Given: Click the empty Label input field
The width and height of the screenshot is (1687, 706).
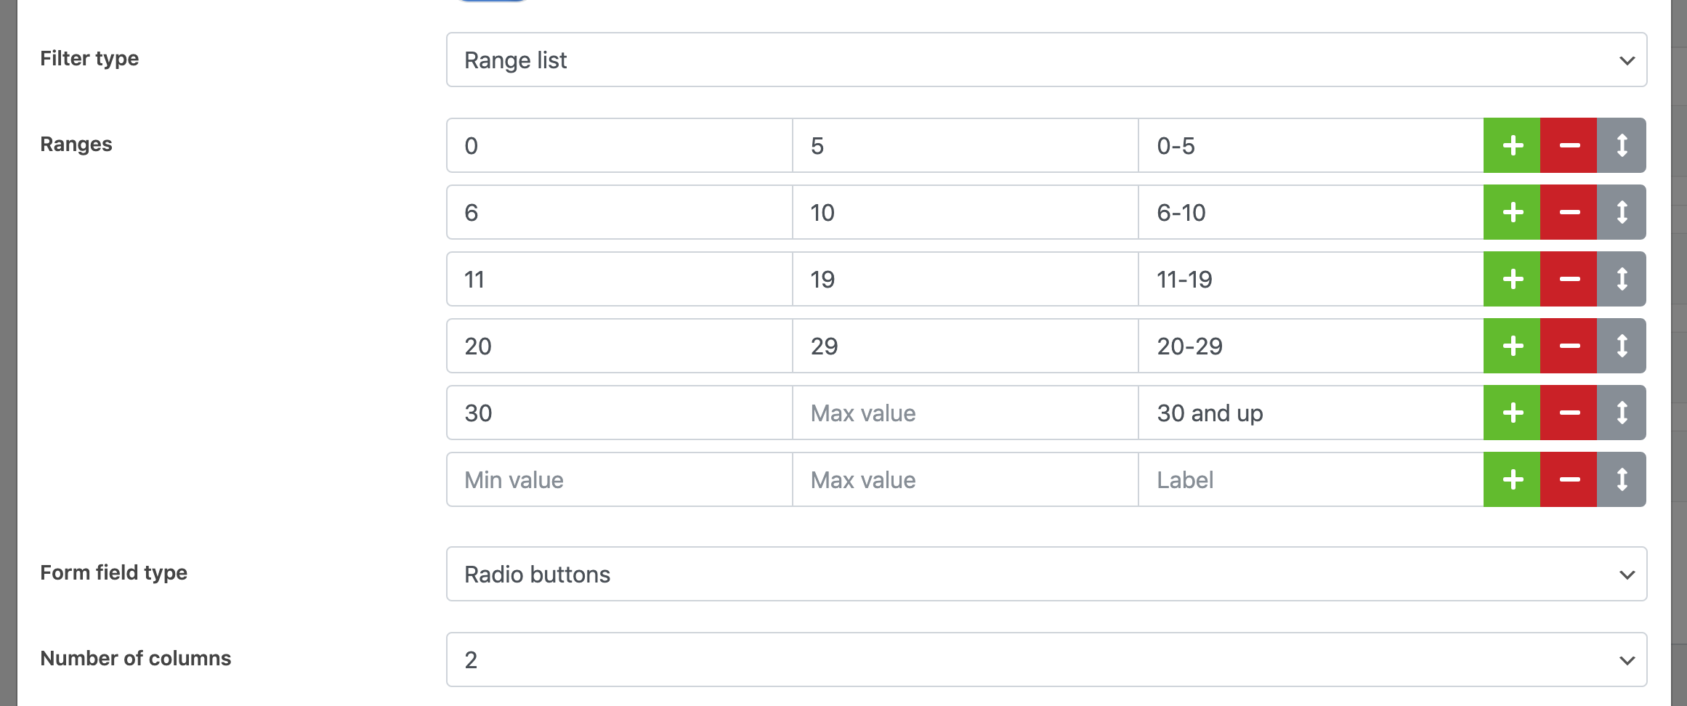Looking at the screenshot, I should 1311,479.
